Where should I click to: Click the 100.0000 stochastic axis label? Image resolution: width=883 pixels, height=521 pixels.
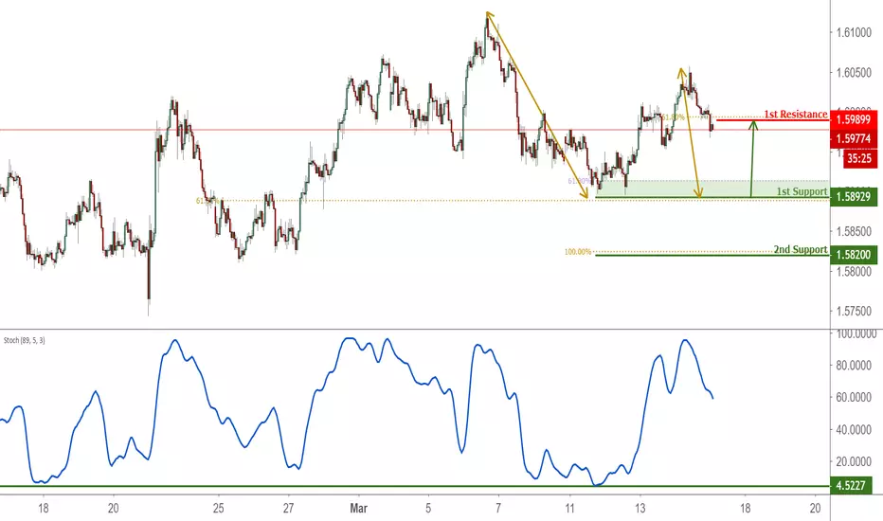click(x=856, y=334)
